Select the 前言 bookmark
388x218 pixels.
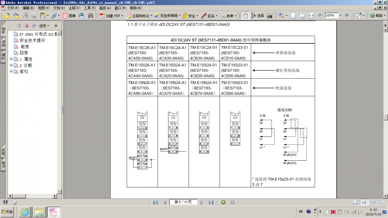pos(25,47)
